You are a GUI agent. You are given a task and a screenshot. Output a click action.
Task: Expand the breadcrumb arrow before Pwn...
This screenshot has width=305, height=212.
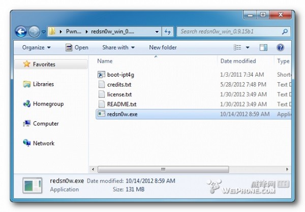click(61, 31)
